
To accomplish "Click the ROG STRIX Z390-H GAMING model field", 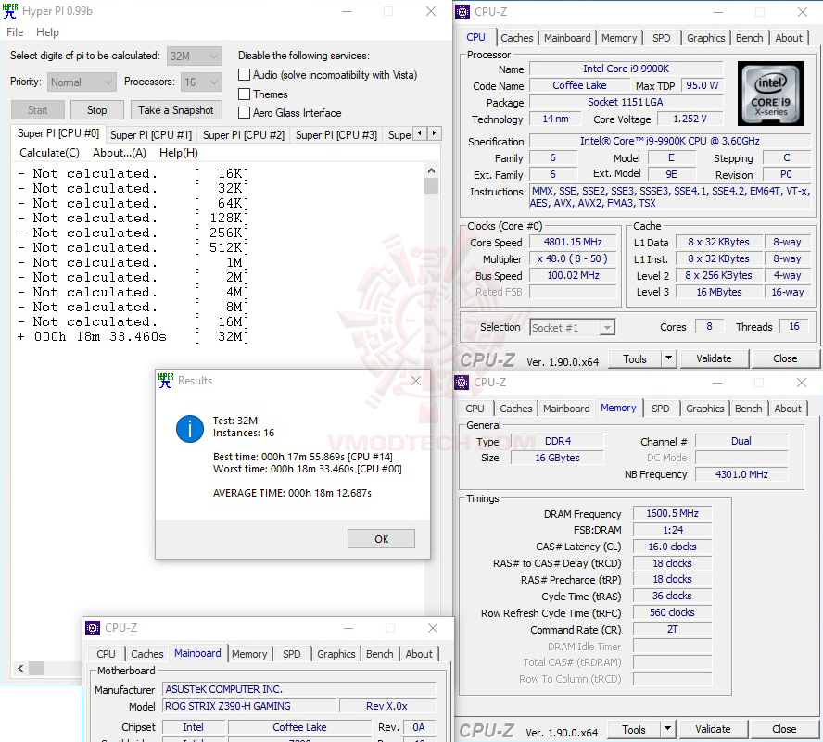I will [248, 706].
